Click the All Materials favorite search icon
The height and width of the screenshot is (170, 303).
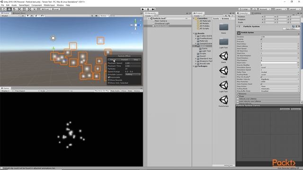(198, 21)
